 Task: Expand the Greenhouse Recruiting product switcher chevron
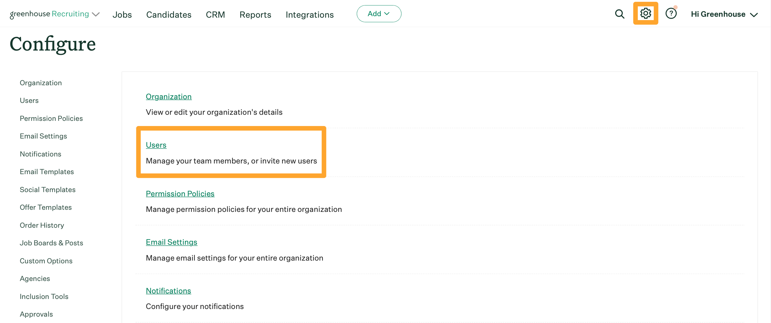(x=95, y=14)
